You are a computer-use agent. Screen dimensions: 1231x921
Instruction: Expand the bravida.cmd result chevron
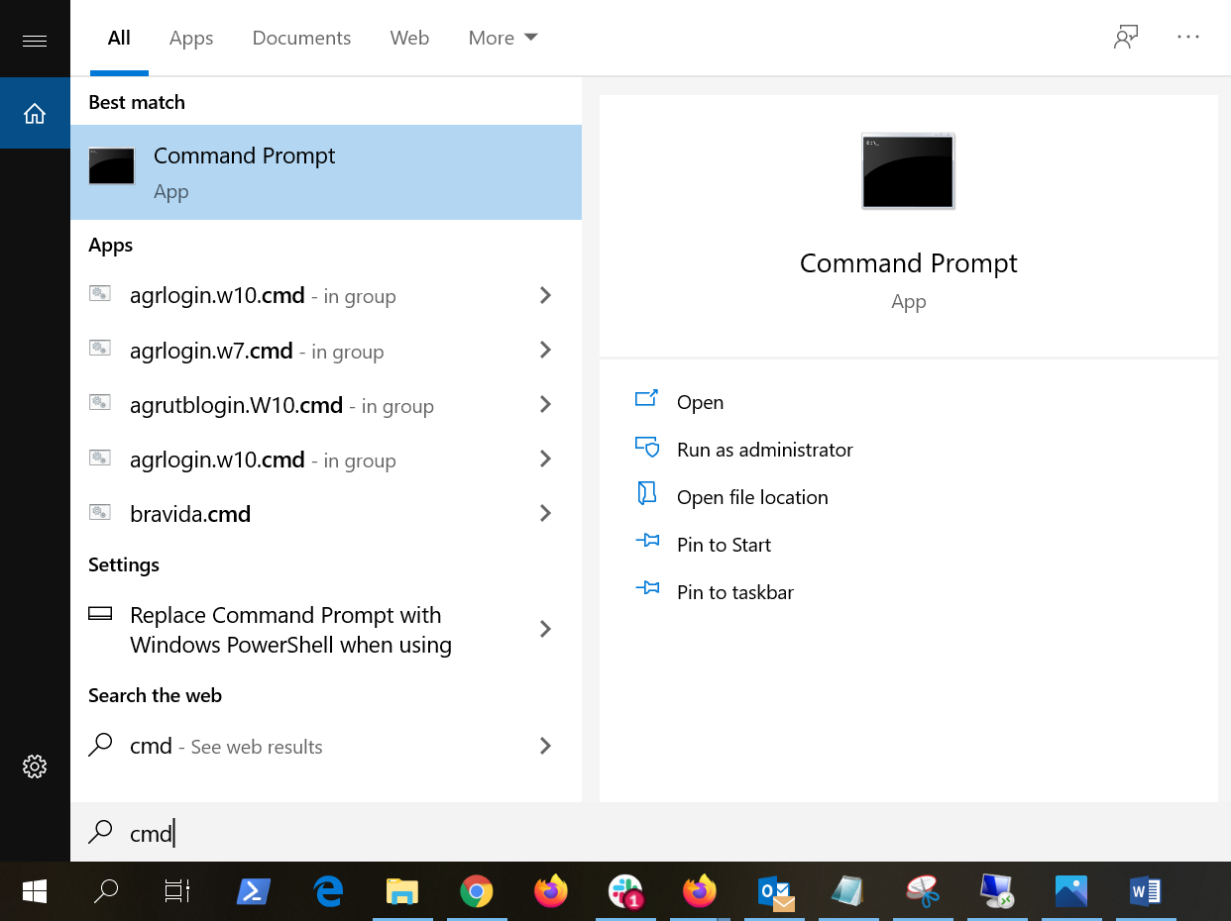pyautogui.click(x=545, y=513)
